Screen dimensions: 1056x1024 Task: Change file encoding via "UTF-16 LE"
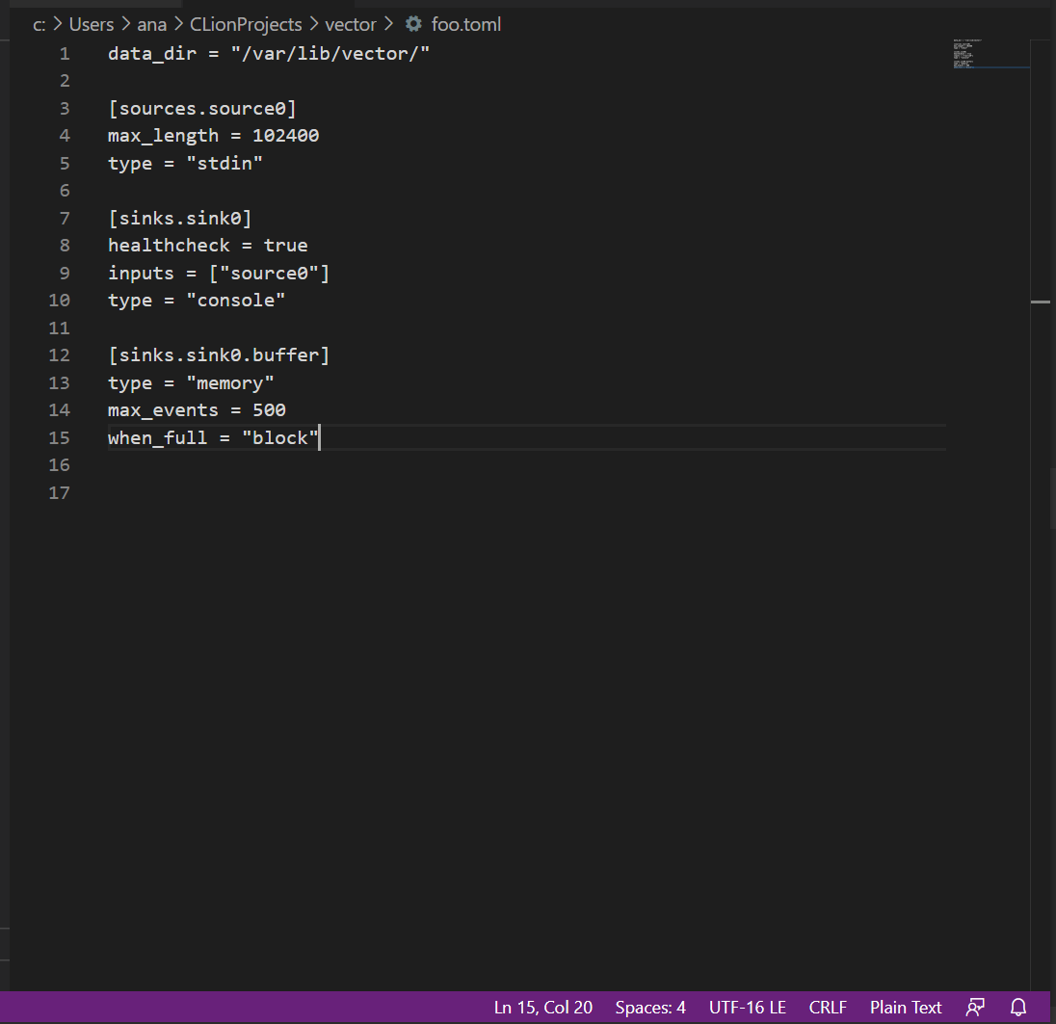(747, 1007)
